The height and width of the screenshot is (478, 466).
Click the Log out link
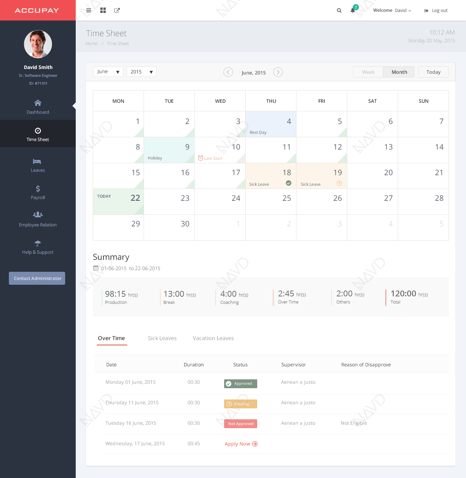[436, 11]
